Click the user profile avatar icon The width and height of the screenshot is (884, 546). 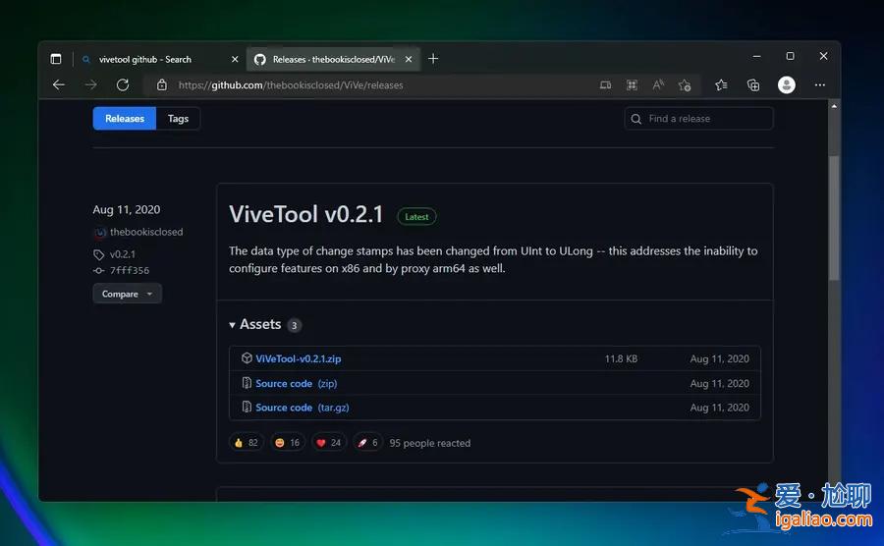pyautogui.click(x=787, y=85)
